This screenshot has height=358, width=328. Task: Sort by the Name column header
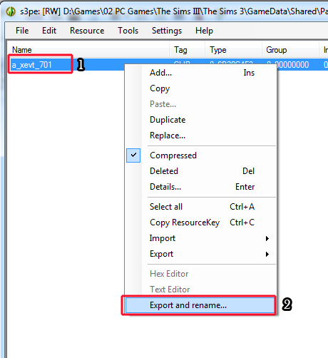[88, 50]
